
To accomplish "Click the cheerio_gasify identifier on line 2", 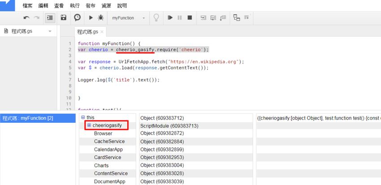I will click(135, 50).
